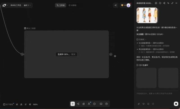
Task: Click the 生成中 30% progress label
Action: [64, 54]
